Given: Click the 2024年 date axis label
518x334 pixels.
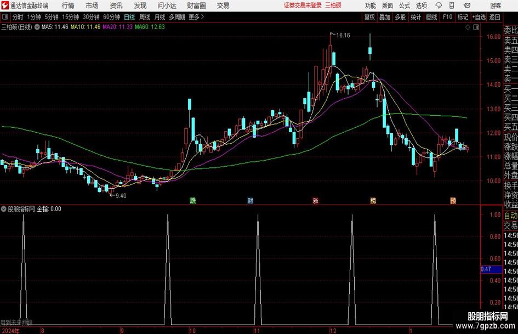Looking at the screenshot, I should pyautogui.click(x=10, y=331).
